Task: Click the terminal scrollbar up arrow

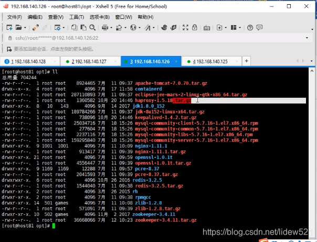Action: (312, 71)
